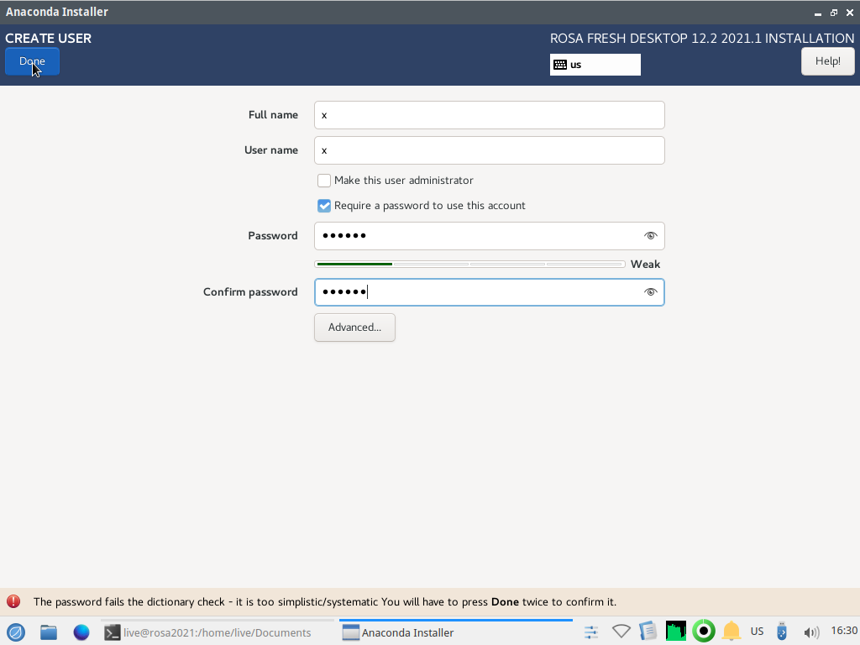The image size is (860, 645).
Task: Open the web browser taskbar icon
Action: pyautogui.click(x=81, y=632)
